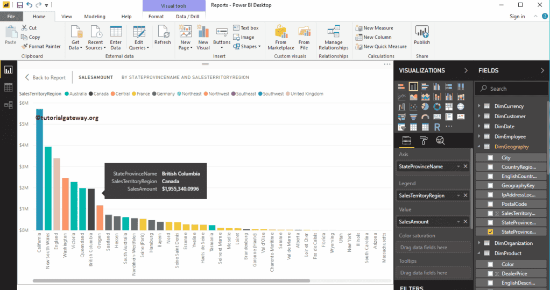Switch to Report view in left sidebar
Screen dimensions: 550x290
click(9, 70)
